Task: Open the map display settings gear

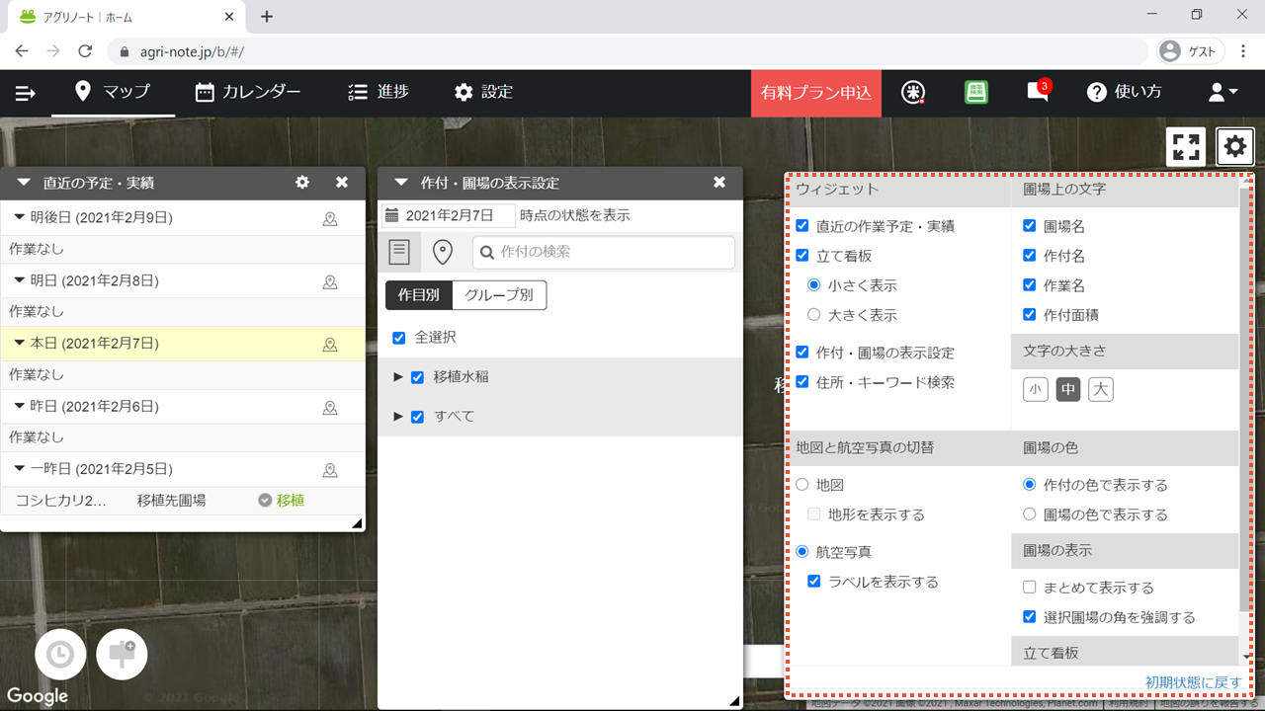Action: 1234,147
